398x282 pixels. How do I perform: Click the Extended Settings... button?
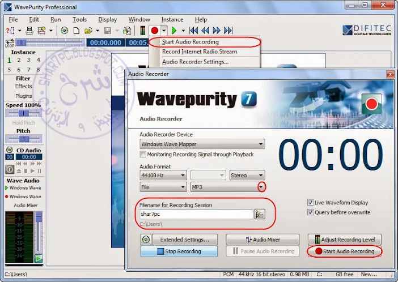(x=185, y=240)
